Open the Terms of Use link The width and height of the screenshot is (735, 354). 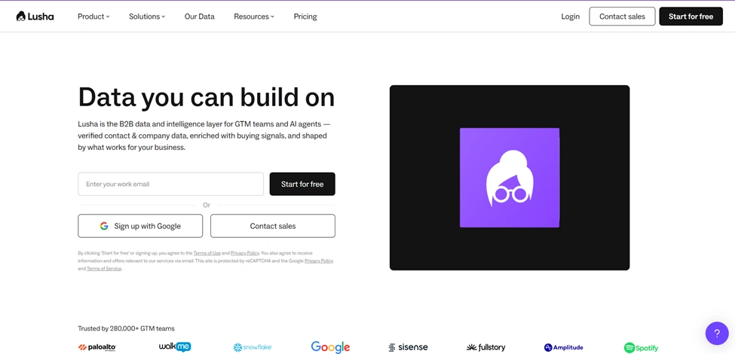(x=207, y=253)
